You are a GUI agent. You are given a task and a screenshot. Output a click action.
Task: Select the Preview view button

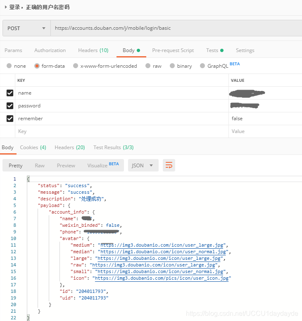[x=66, y=165]
